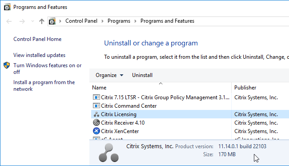Click the Citrix Command Center icon
Screen dimensions: 289x166
click(x=96, y=105)
